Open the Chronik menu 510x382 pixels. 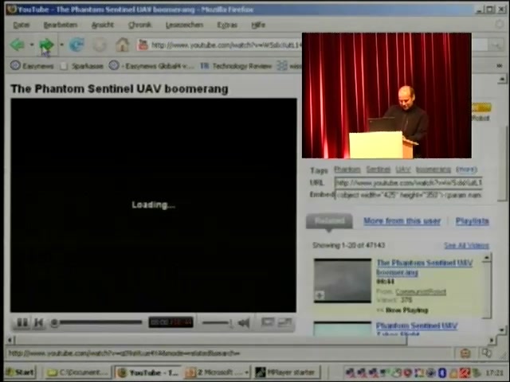pyautogui.click(x=140, y=25)
